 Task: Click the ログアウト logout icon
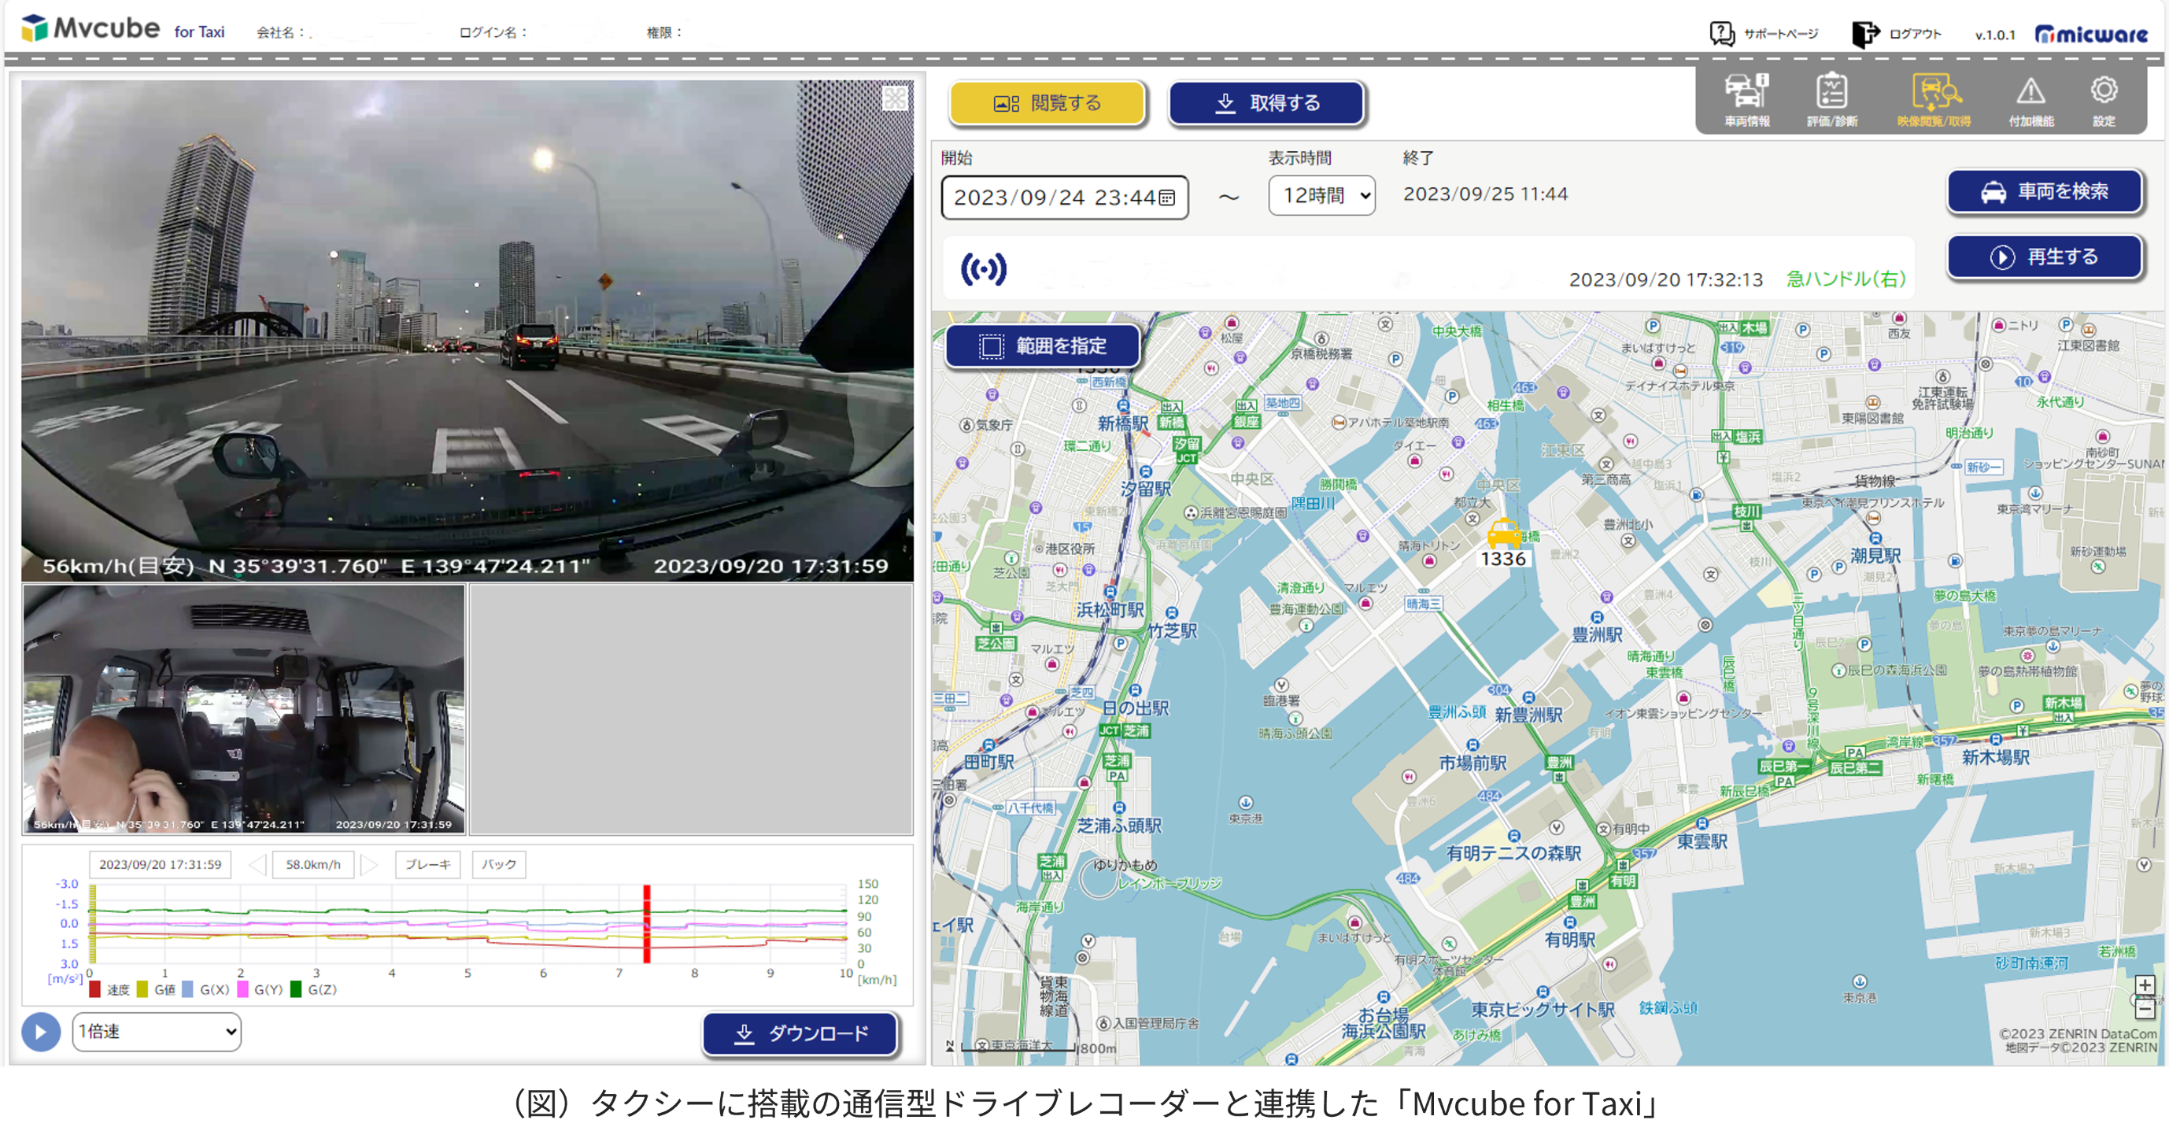pos(1865,34)
